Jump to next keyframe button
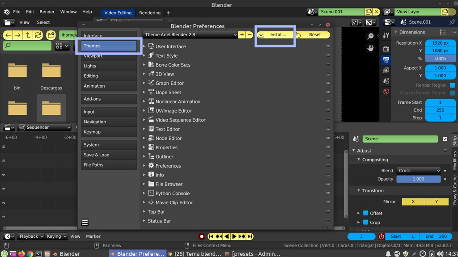Viewport: 458px width, 257px height. pyautogui.click(x=242, y=236)
